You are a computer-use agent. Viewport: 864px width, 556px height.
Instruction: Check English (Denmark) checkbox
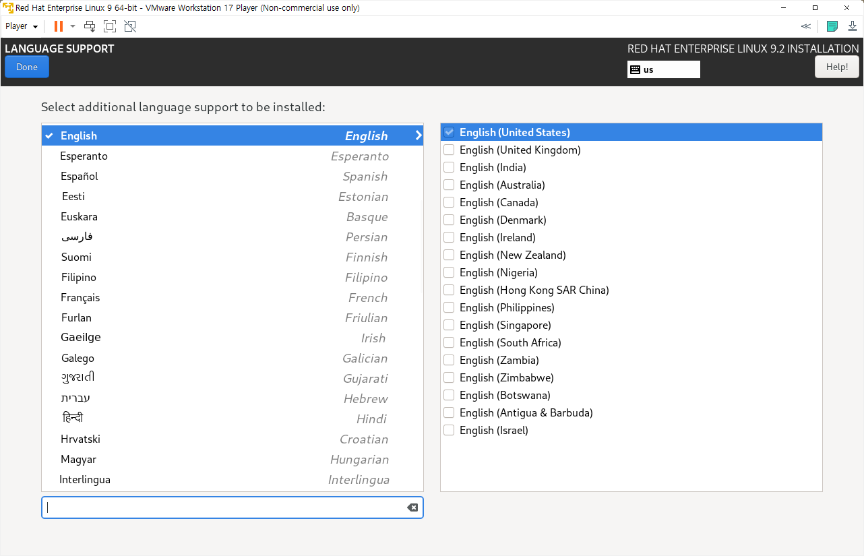click(x=449, y=220)
